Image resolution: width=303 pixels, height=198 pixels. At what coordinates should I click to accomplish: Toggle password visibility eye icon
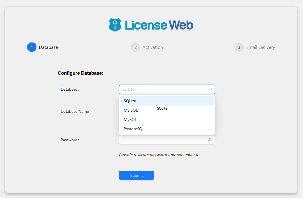coord(210,140)
